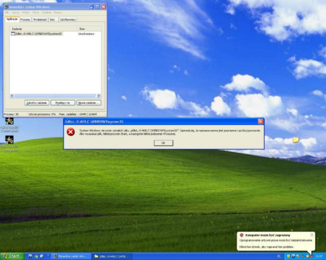Click task list scrollbar right arrow
The width and height of the screenshot is (326, 260).
coord(99,96)
